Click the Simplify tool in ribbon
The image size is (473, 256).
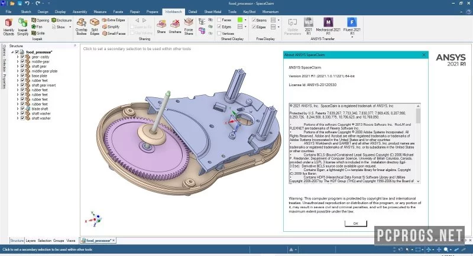click(111, 27)
